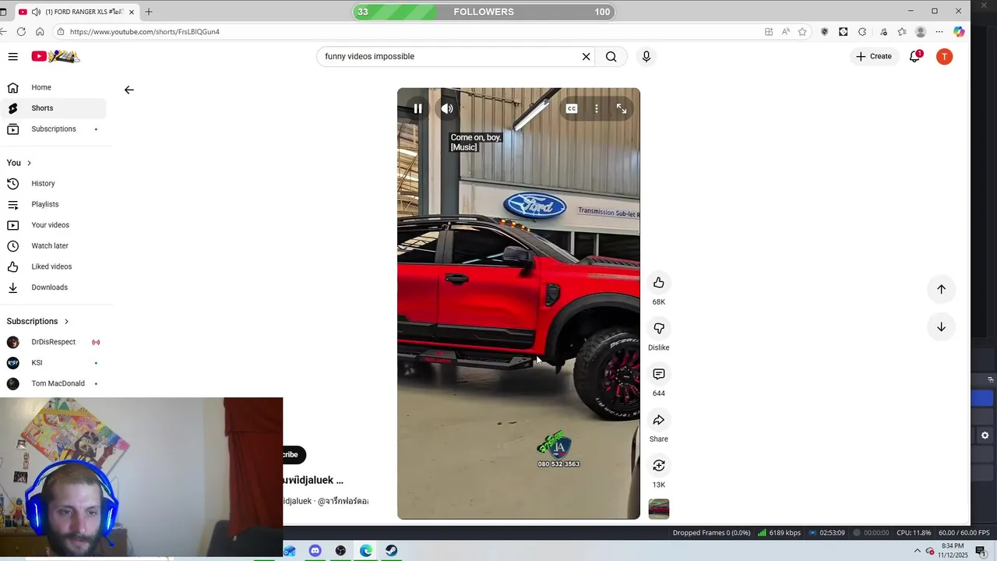Viewport: 997px width, 561px height.
Task: Add page to favorites with the star
Action: pos(802,32)
